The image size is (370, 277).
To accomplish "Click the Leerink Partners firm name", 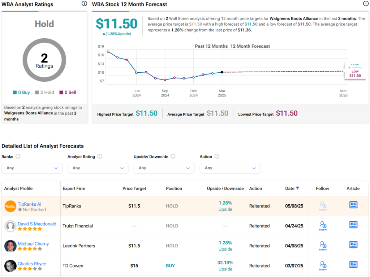I will (x=79, y=246).
